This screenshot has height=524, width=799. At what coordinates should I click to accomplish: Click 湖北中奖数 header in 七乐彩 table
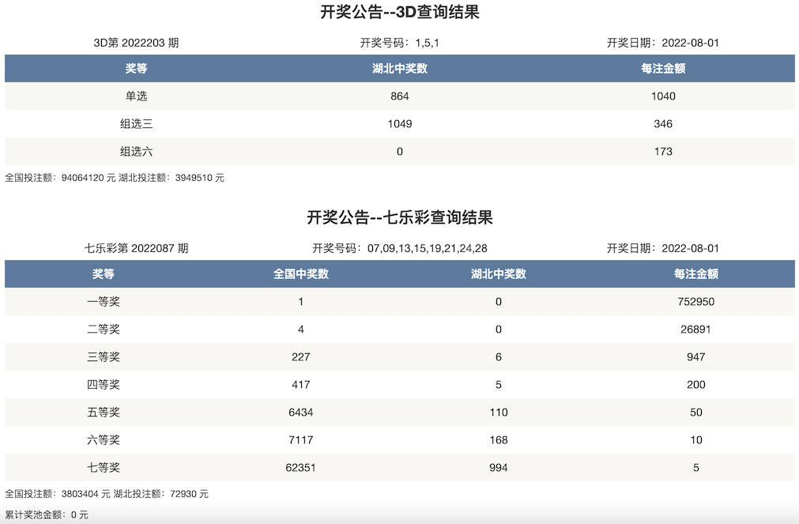tap(499, 274)
